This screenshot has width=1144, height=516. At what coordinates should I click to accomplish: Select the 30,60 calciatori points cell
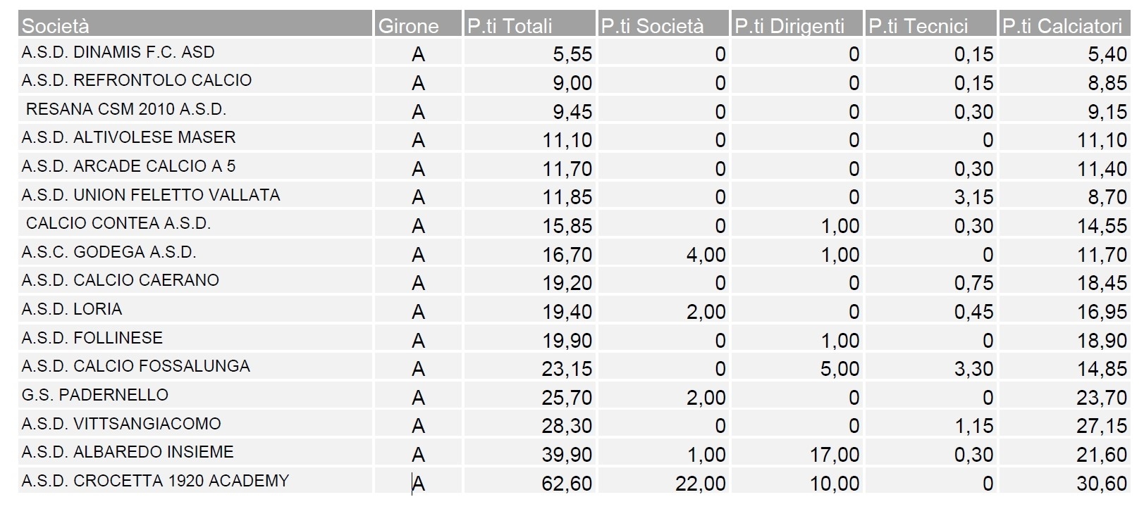[1102, 484]
